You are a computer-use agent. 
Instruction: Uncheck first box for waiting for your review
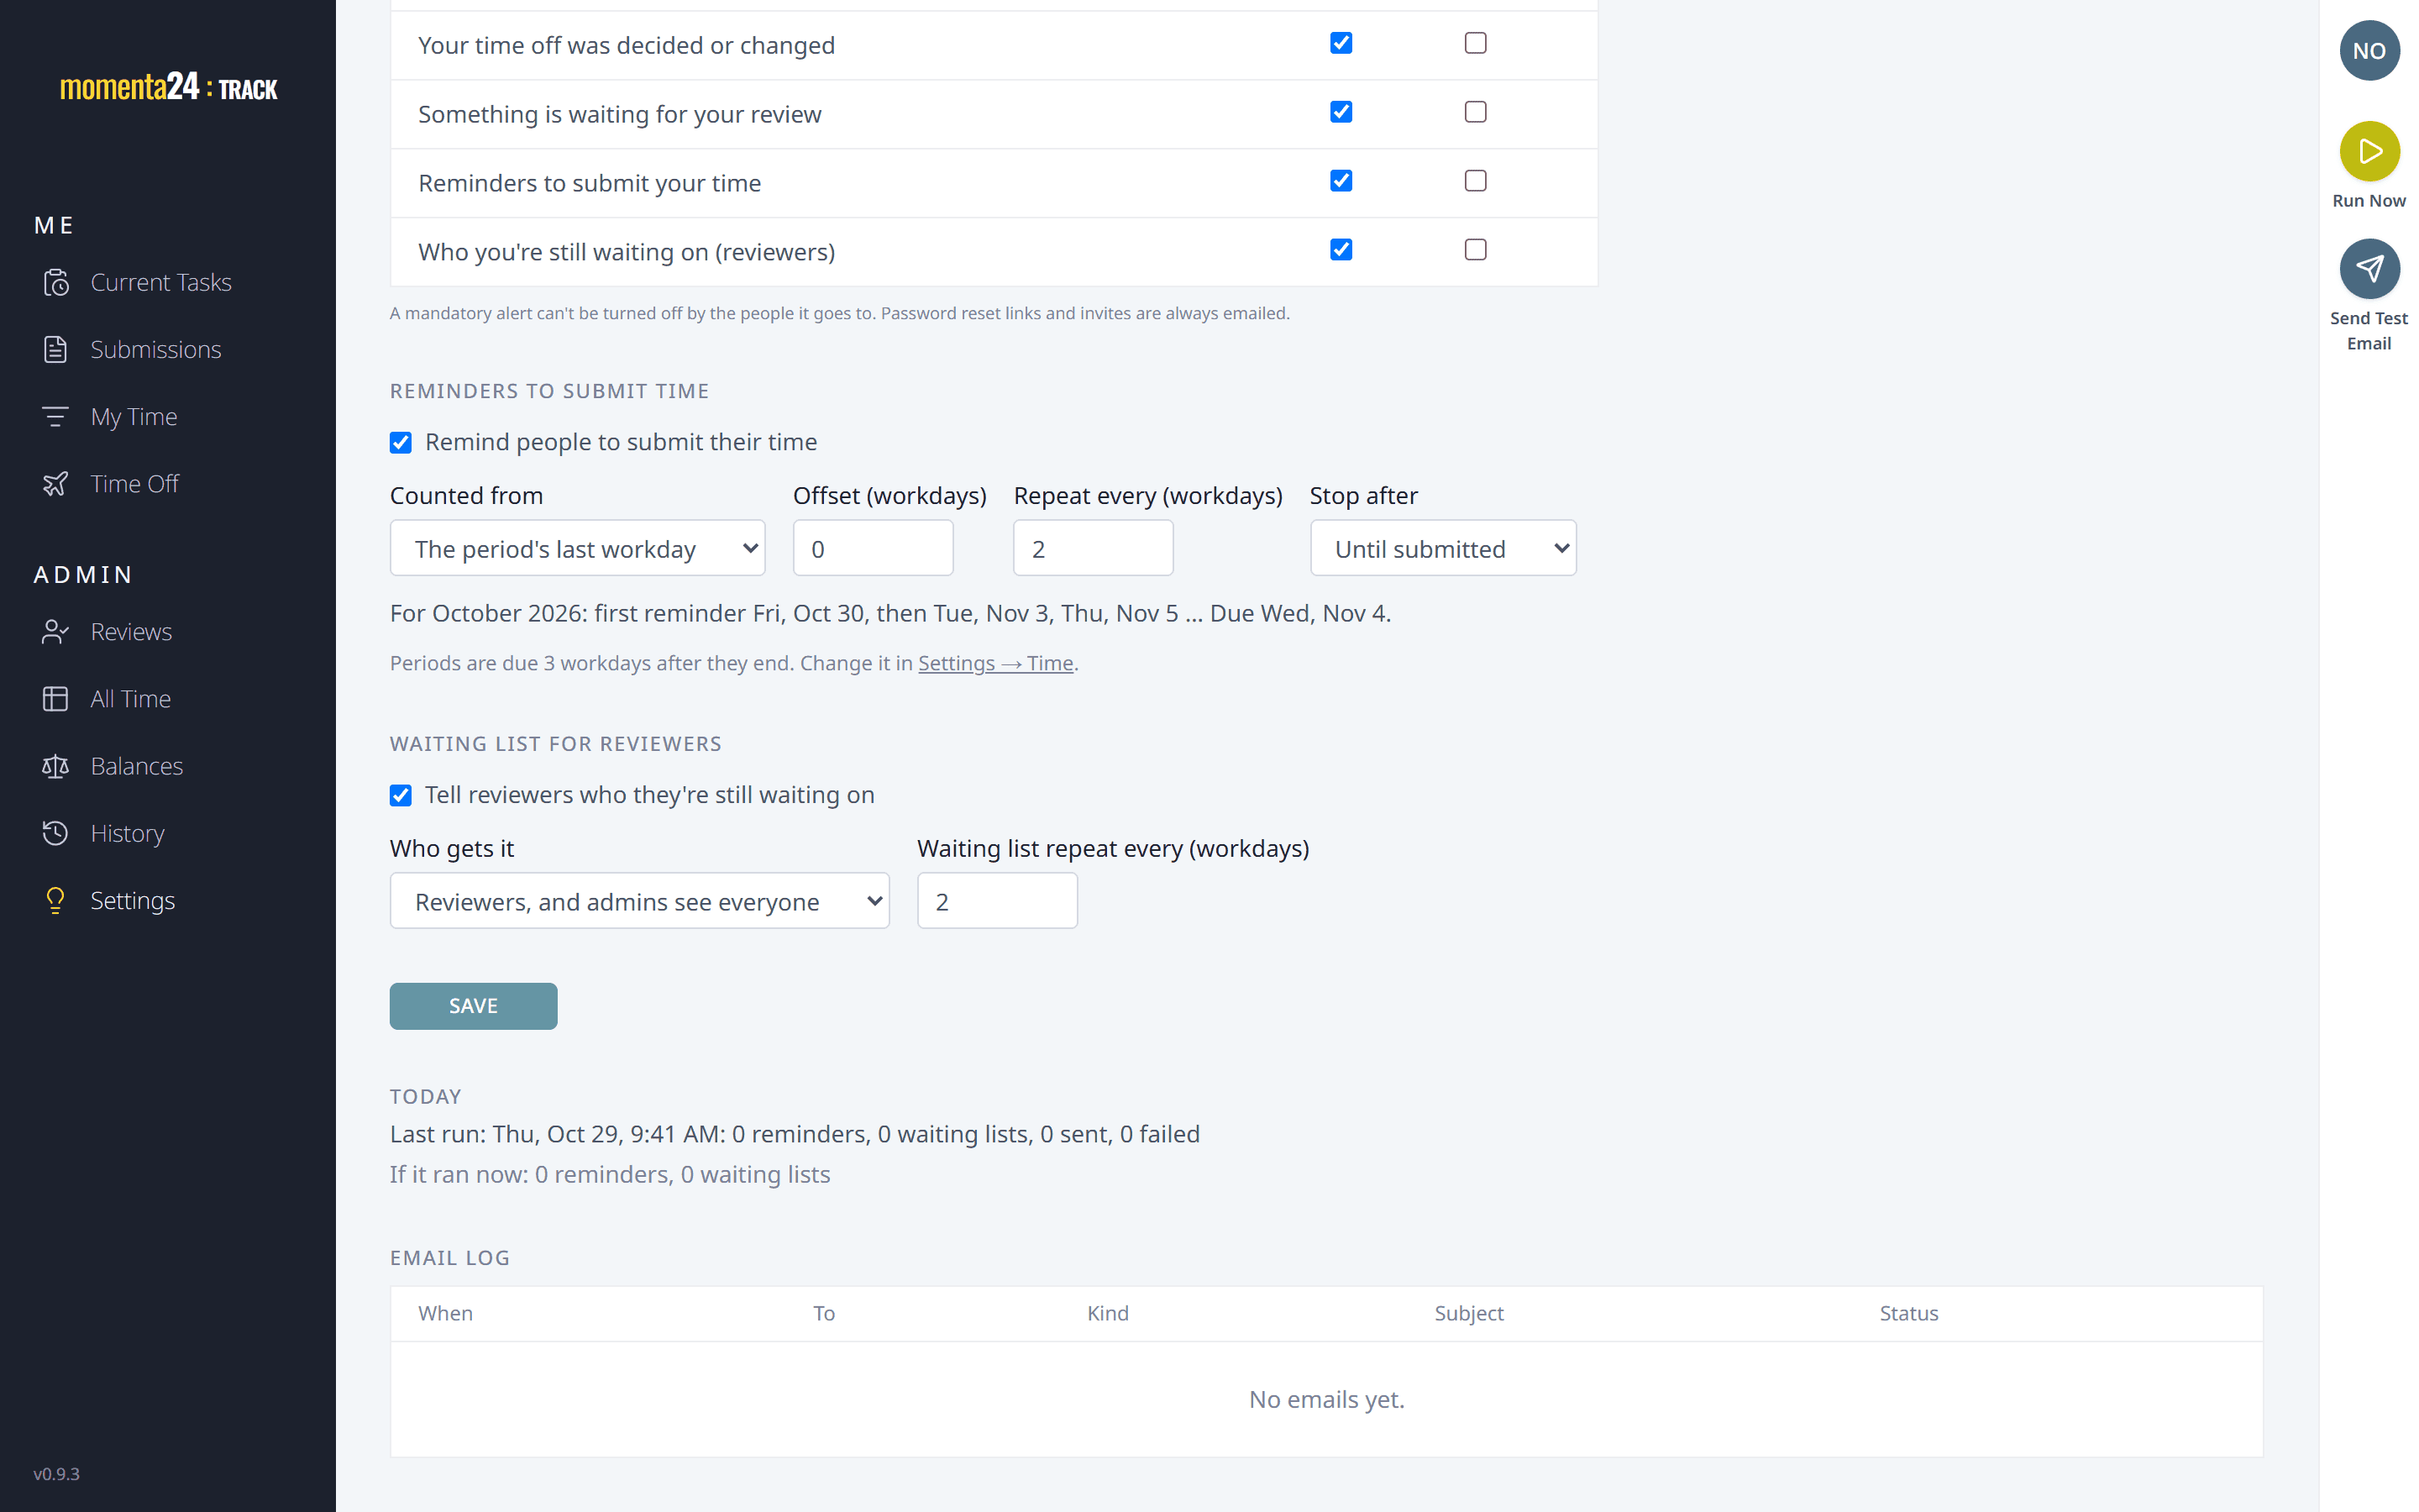click(x=1341, y=112)
